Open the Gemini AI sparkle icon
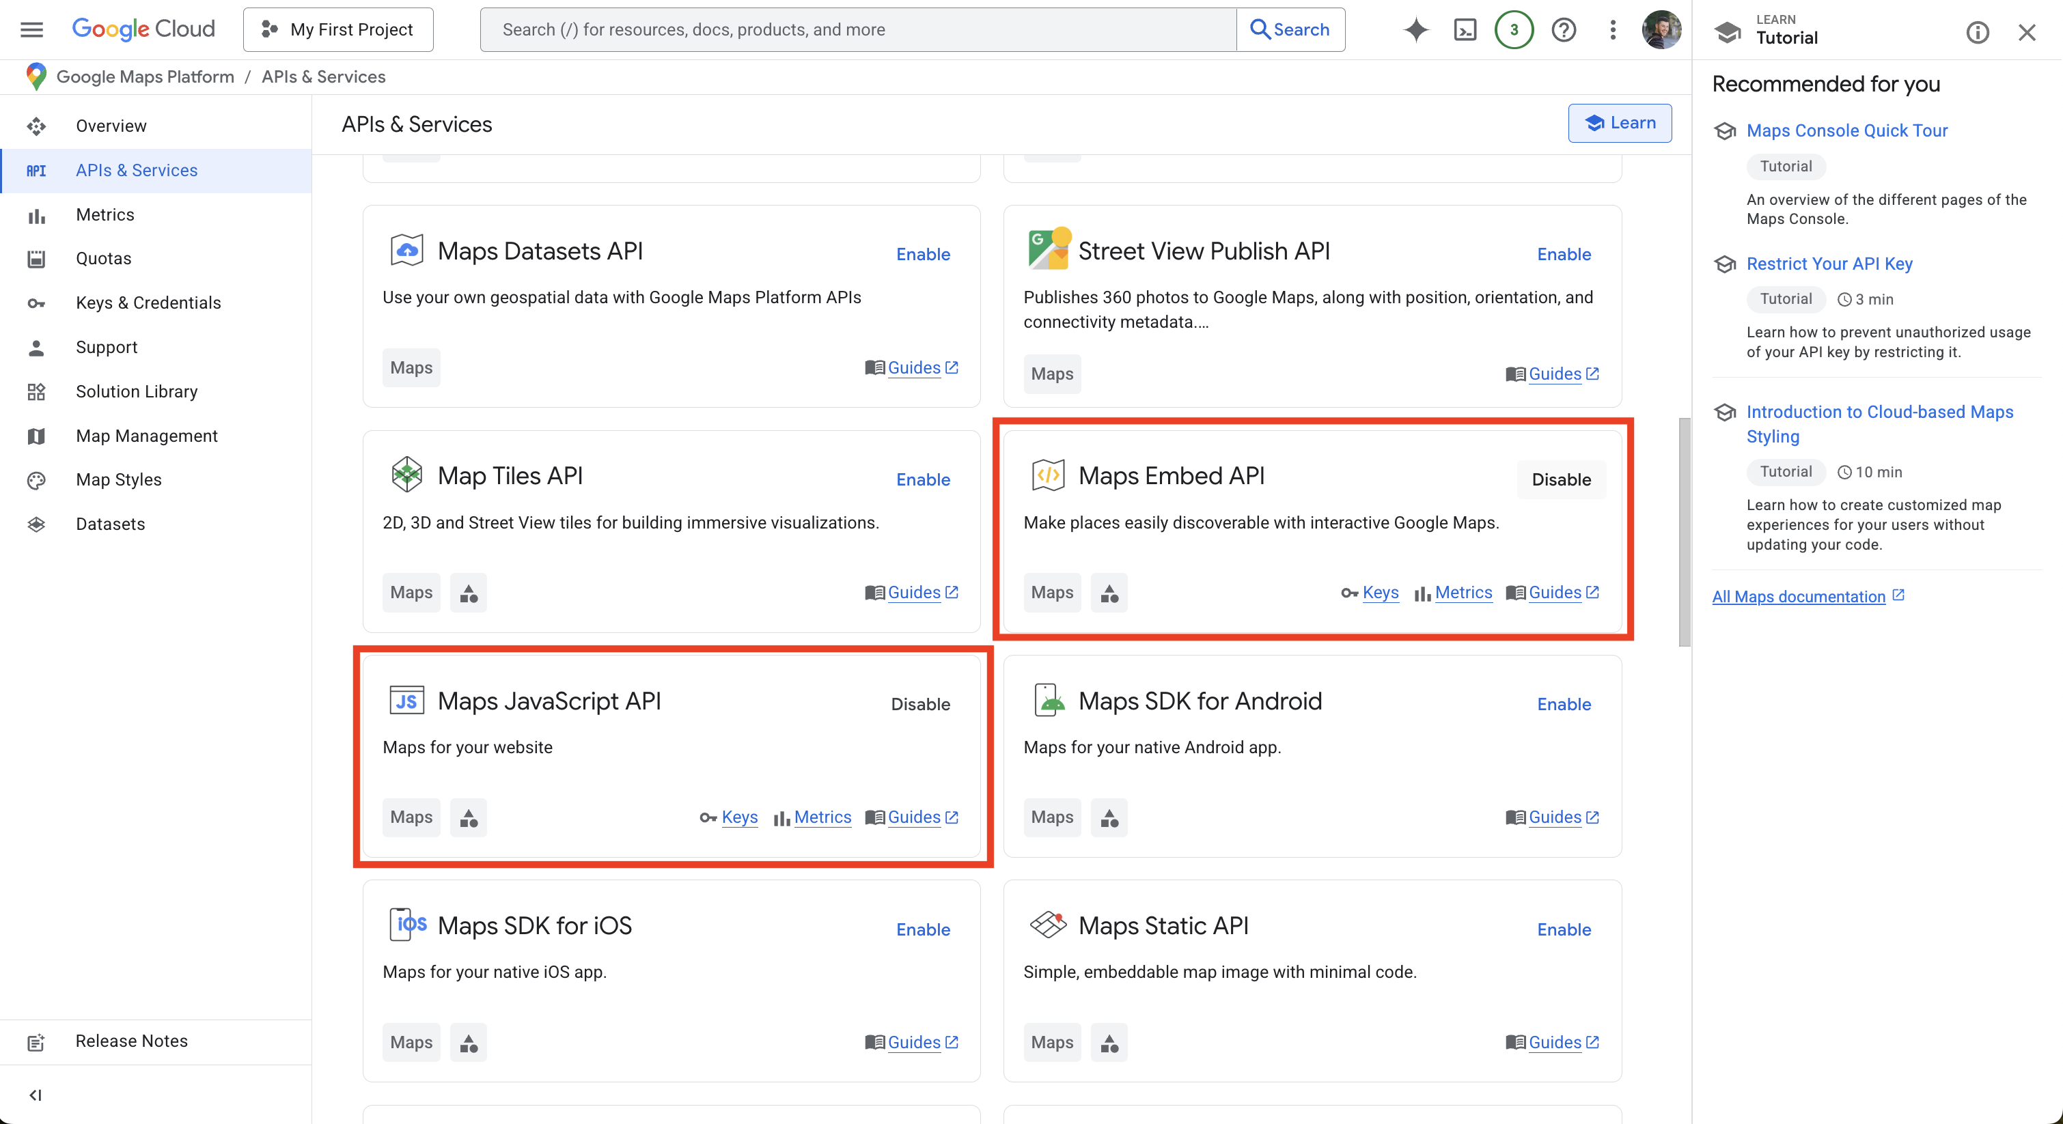 point(1416,29)
